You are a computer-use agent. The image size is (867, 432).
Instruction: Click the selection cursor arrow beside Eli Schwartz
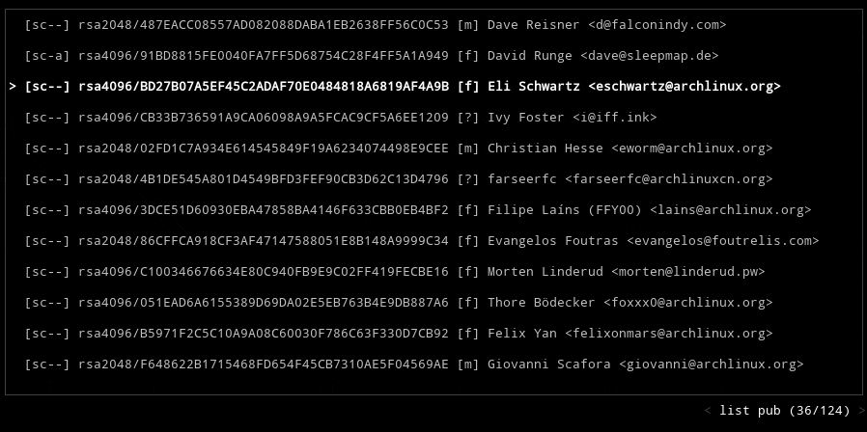coord(13,87)
